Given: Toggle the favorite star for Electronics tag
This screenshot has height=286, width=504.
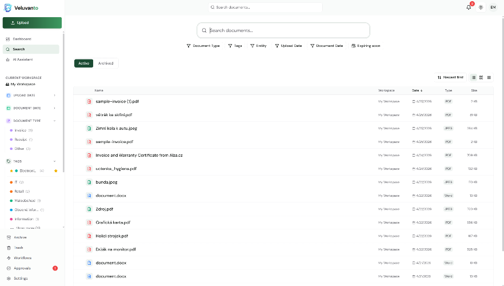Looking at the screenshot, I should 56,171.
